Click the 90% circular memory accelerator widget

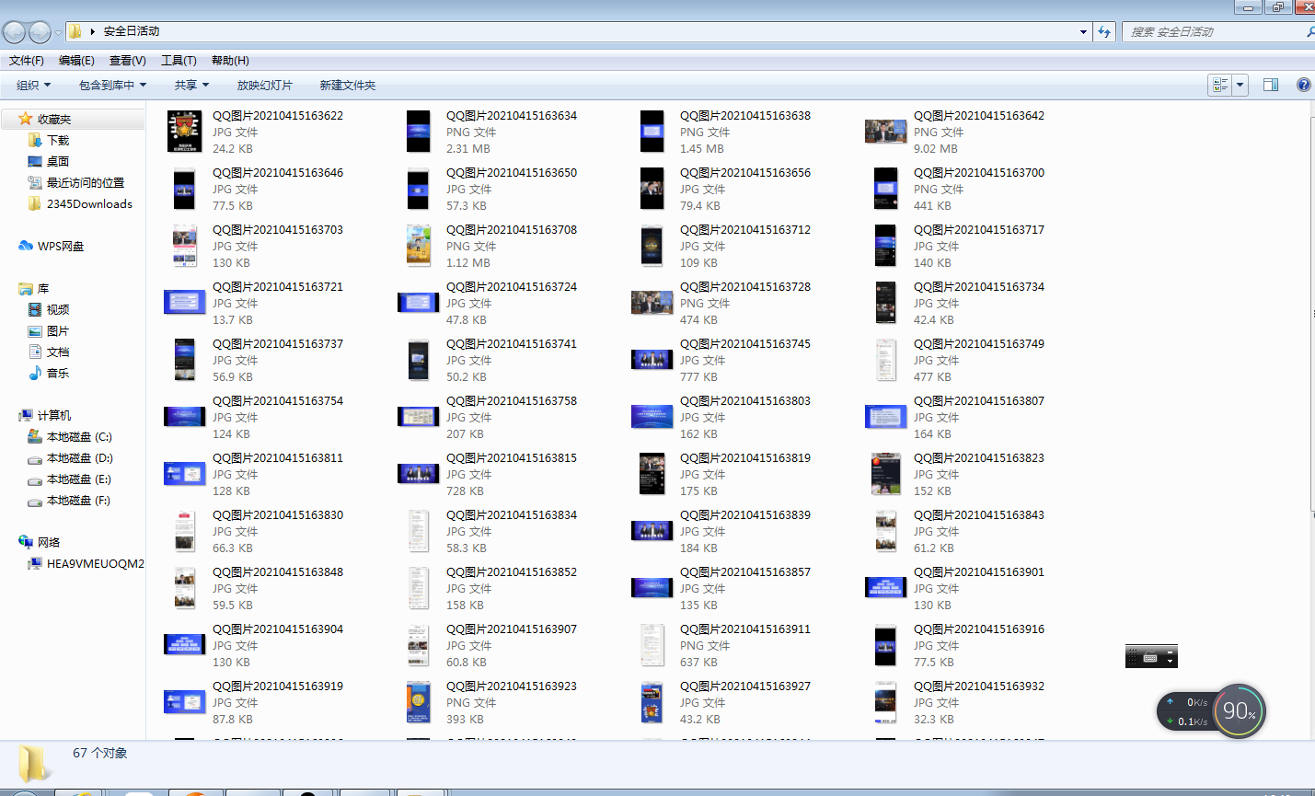(x=1239, y=710)
